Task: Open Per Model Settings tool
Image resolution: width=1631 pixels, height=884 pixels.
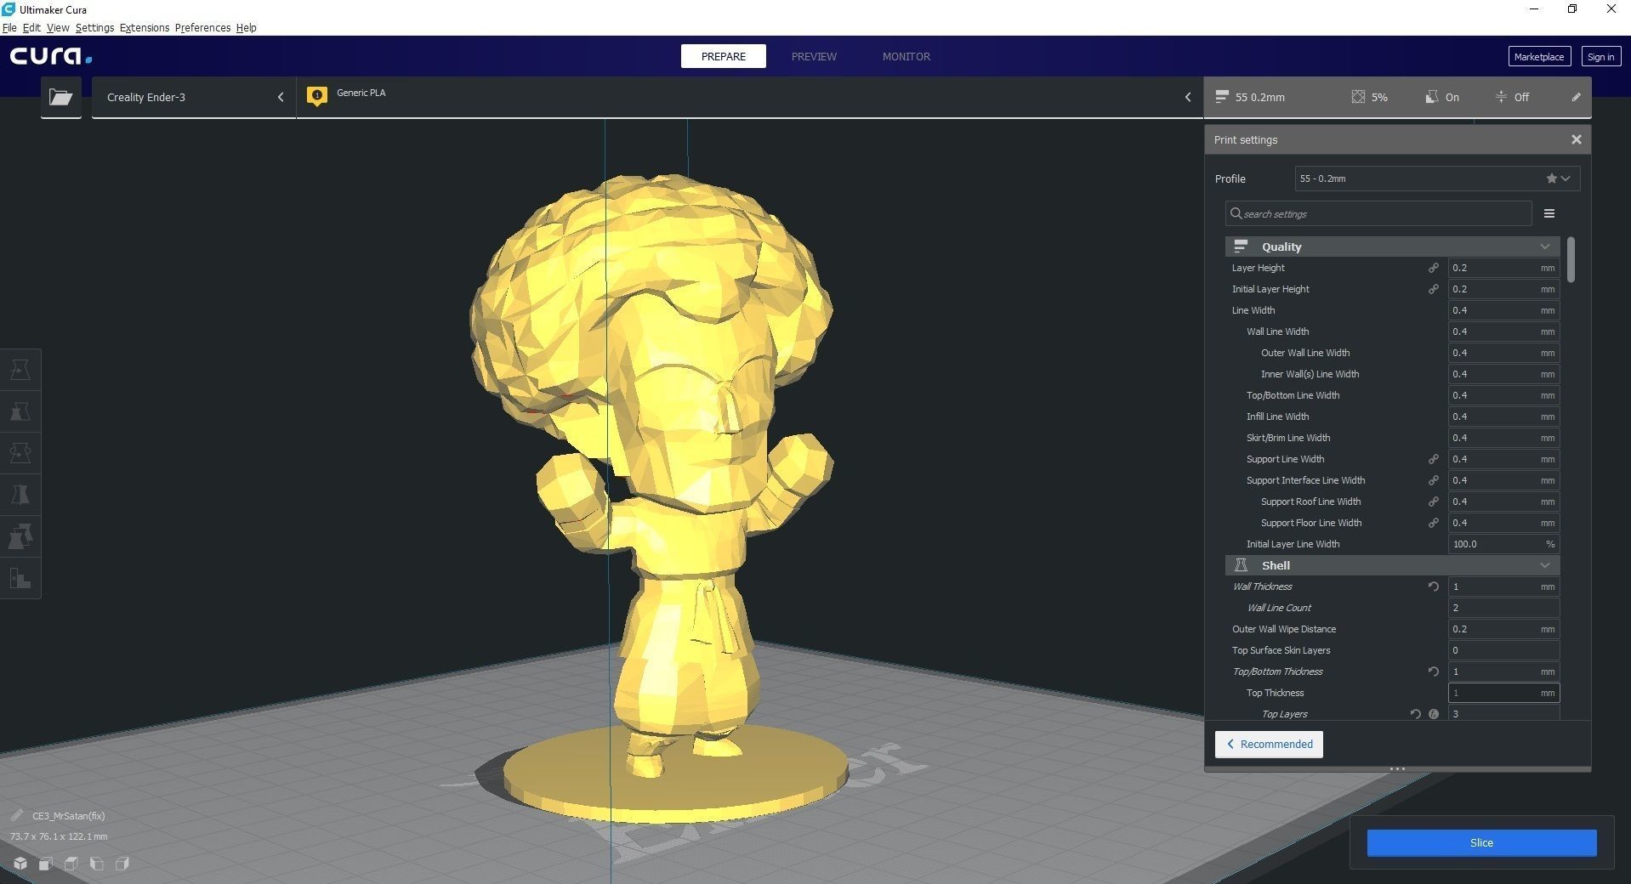Action: click(20, 536)
